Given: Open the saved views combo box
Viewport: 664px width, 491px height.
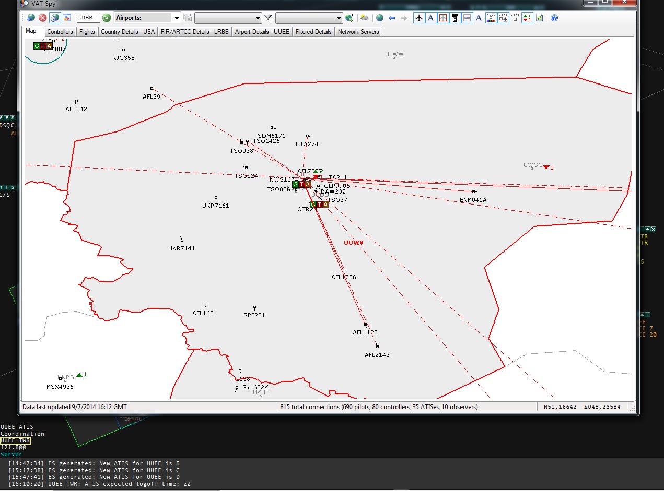Looking at the screenshot, I should tap(228, 18).
